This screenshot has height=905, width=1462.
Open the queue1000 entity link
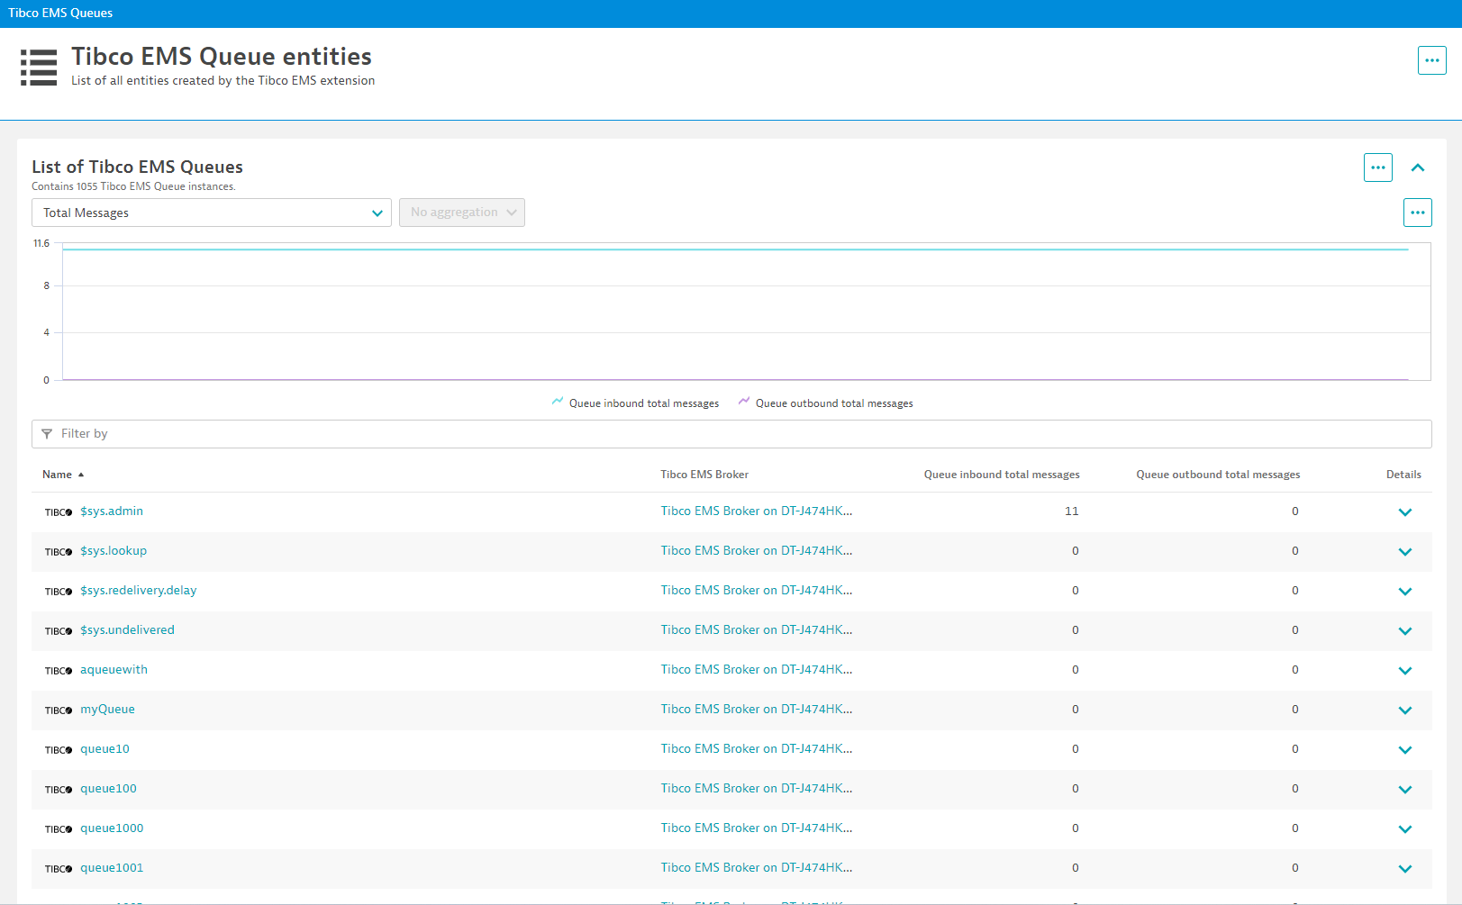tap(112, 828)
